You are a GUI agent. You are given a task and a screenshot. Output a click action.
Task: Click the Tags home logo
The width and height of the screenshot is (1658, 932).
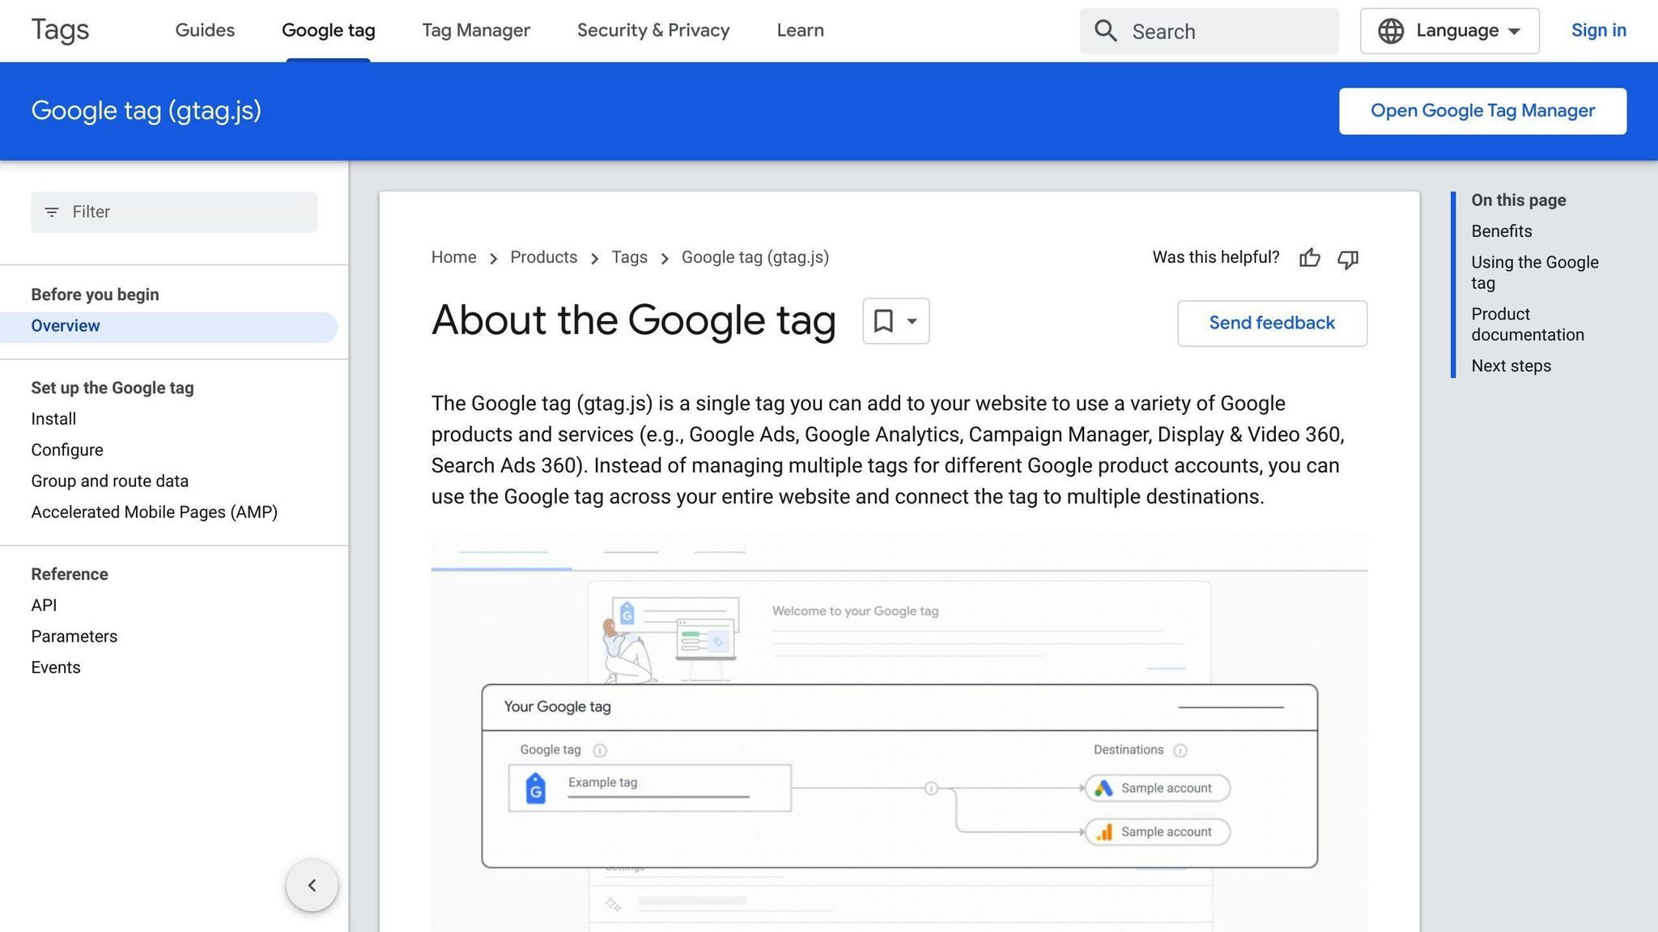coord(59,30)
